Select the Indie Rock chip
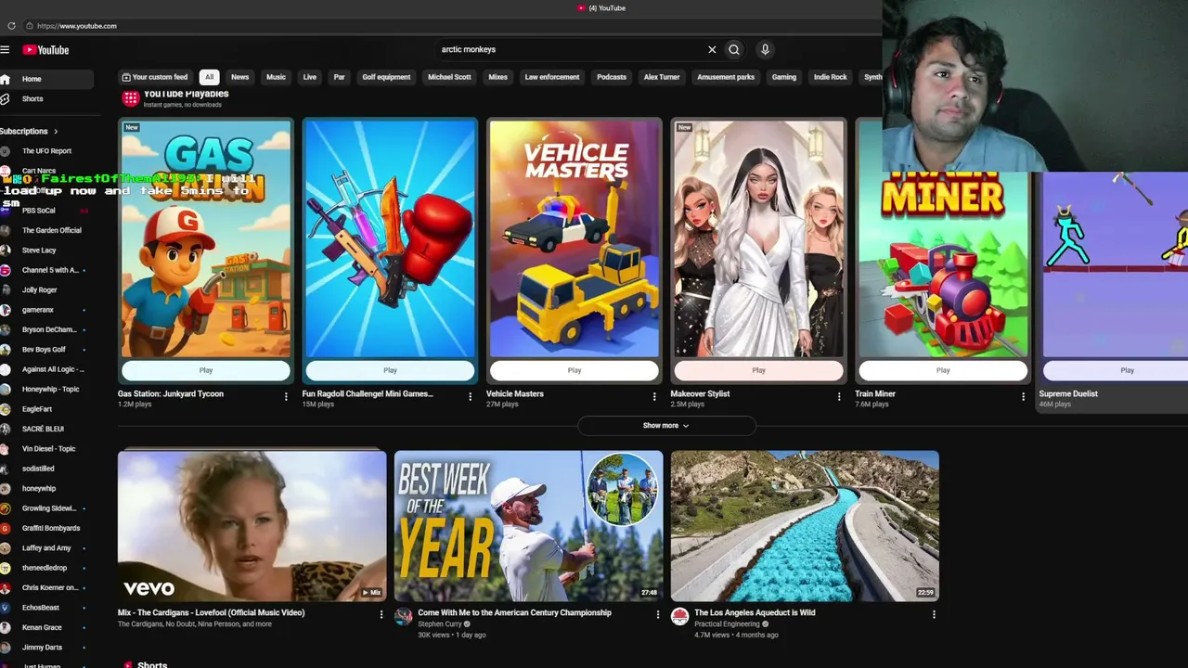The width and height of the screenshot is (1188, 668). point(831,77)
